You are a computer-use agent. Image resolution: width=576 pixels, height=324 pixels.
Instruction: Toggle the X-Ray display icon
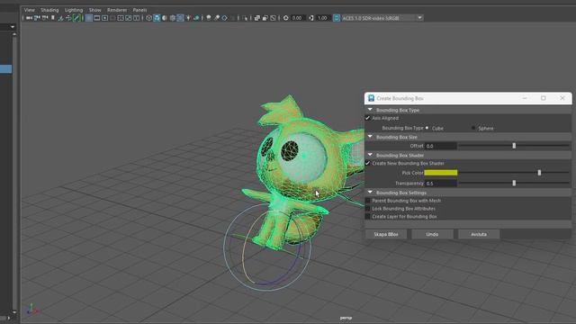257,18
